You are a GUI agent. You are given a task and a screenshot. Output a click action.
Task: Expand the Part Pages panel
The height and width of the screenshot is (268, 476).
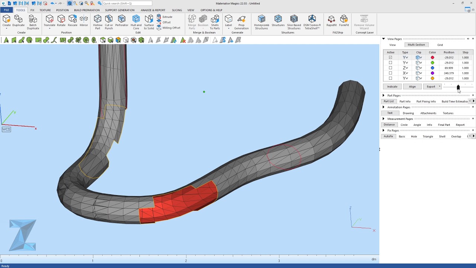[383, 96]
